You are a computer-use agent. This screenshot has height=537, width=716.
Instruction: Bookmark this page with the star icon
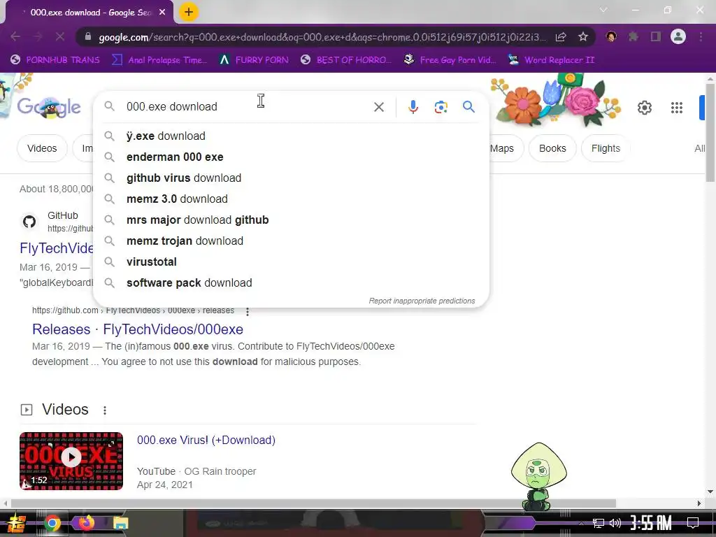click(x=582, y=37)
